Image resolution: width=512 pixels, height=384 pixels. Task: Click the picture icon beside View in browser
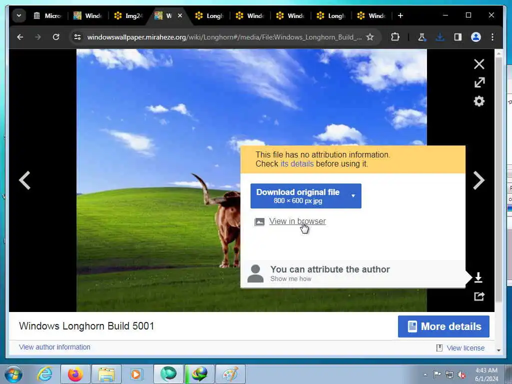tap(259, 221)
